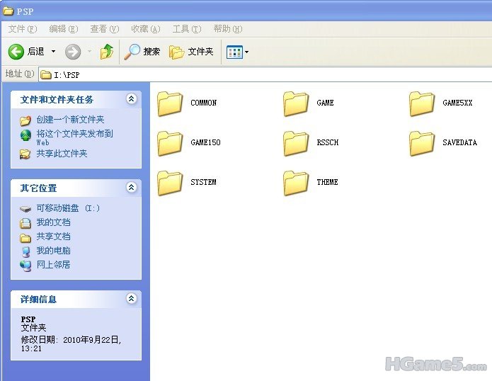Open Search (搜索) from the toolbar

pos(142,52)
